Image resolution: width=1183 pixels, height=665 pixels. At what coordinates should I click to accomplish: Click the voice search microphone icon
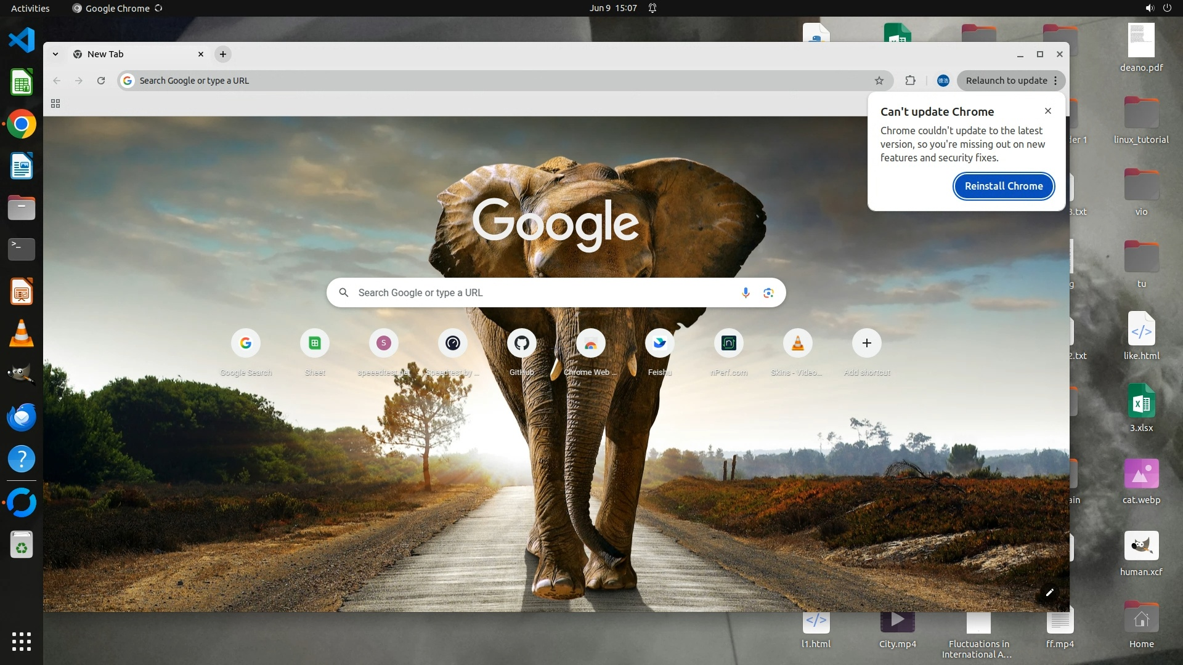(x=746, y=292)
